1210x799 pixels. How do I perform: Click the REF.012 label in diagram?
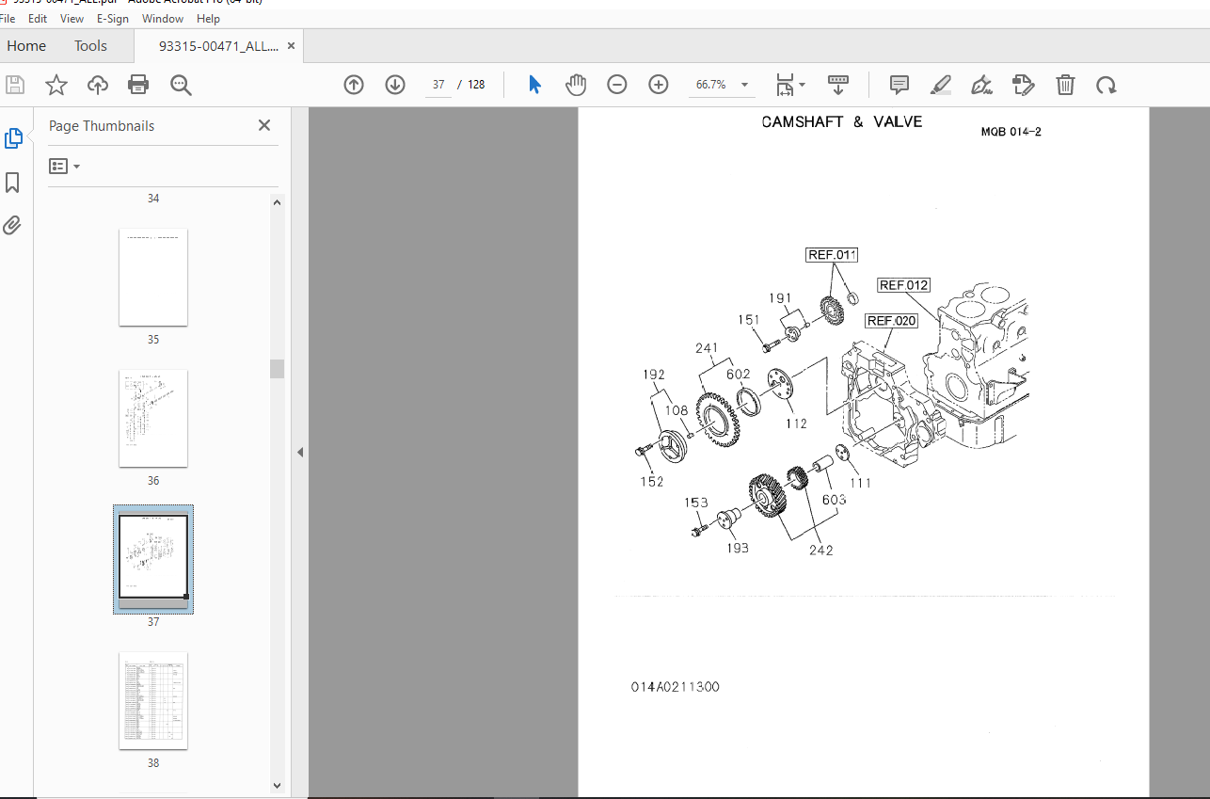pos(903,285)
